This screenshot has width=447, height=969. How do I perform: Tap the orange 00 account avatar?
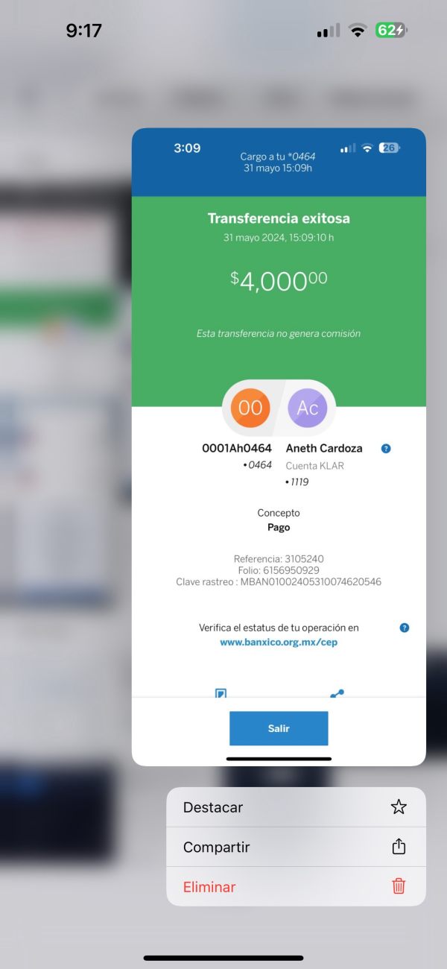(250, 408)
